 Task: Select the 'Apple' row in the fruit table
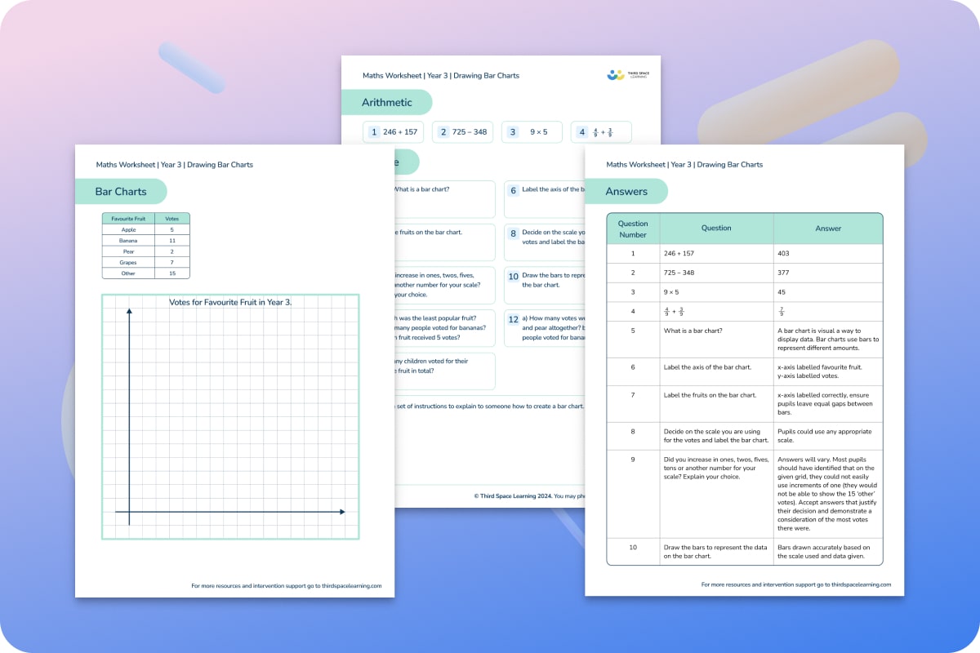(146, 230)
